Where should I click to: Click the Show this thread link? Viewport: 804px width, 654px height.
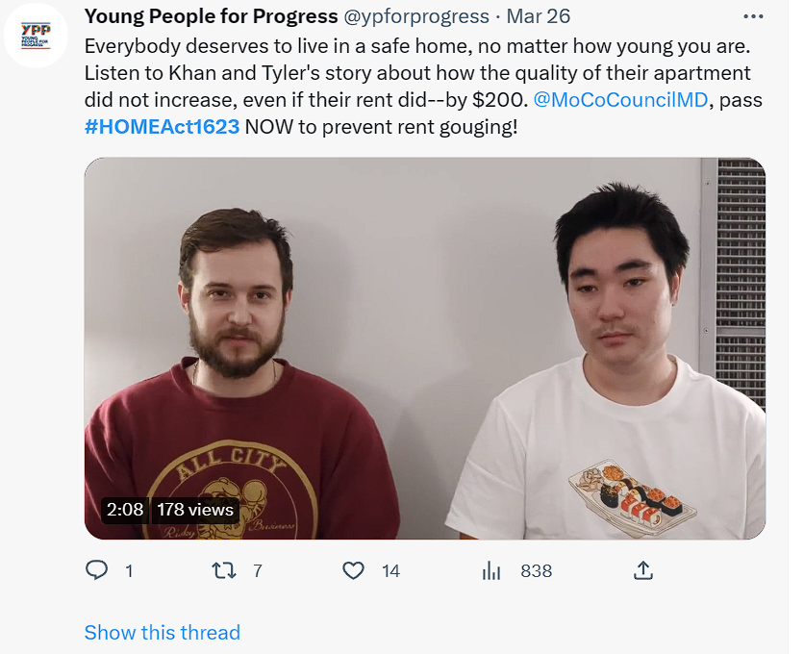click(x=162, y=632)
